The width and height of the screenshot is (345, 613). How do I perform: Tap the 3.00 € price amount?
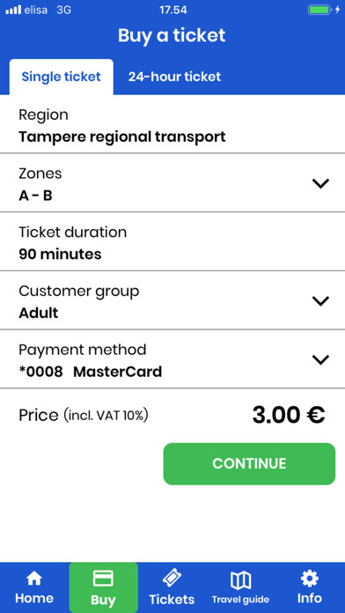tap(289, 415)
